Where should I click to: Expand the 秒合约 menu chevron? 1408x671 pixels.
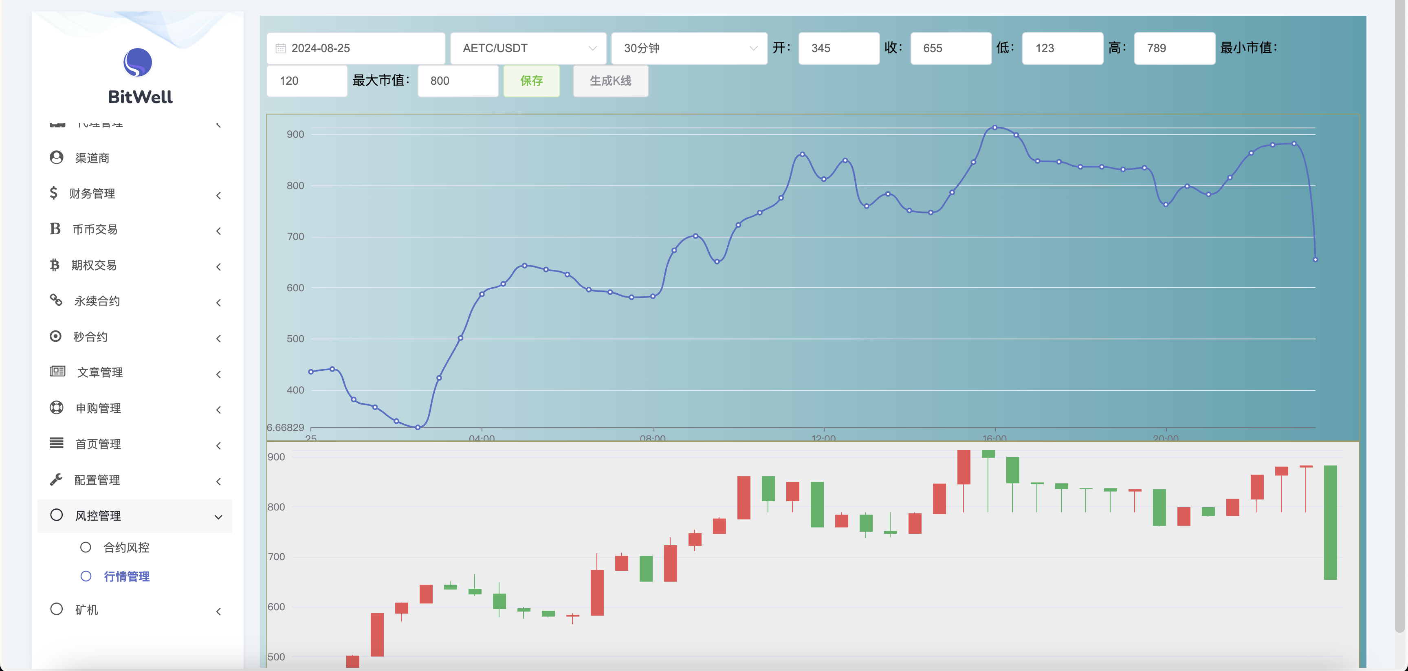pyautogui.click(x=219, y=338)
